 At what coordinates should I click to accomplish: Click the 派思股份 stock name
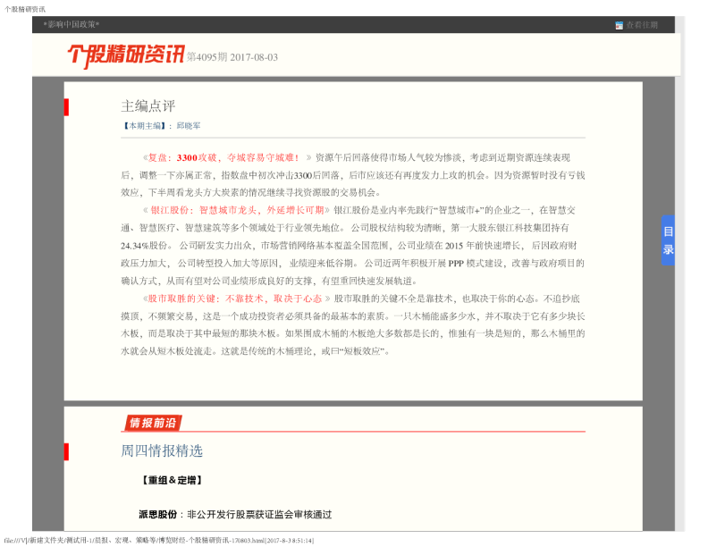pos(157,515)
